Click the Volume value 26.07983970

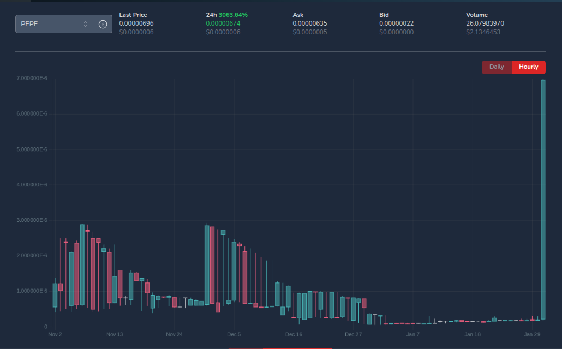[x=485, y=23]
